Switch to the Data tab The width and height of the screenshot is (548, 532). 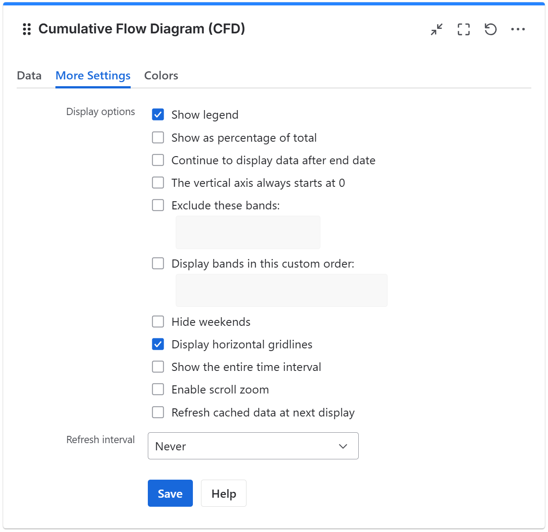(x=29, y=75)
